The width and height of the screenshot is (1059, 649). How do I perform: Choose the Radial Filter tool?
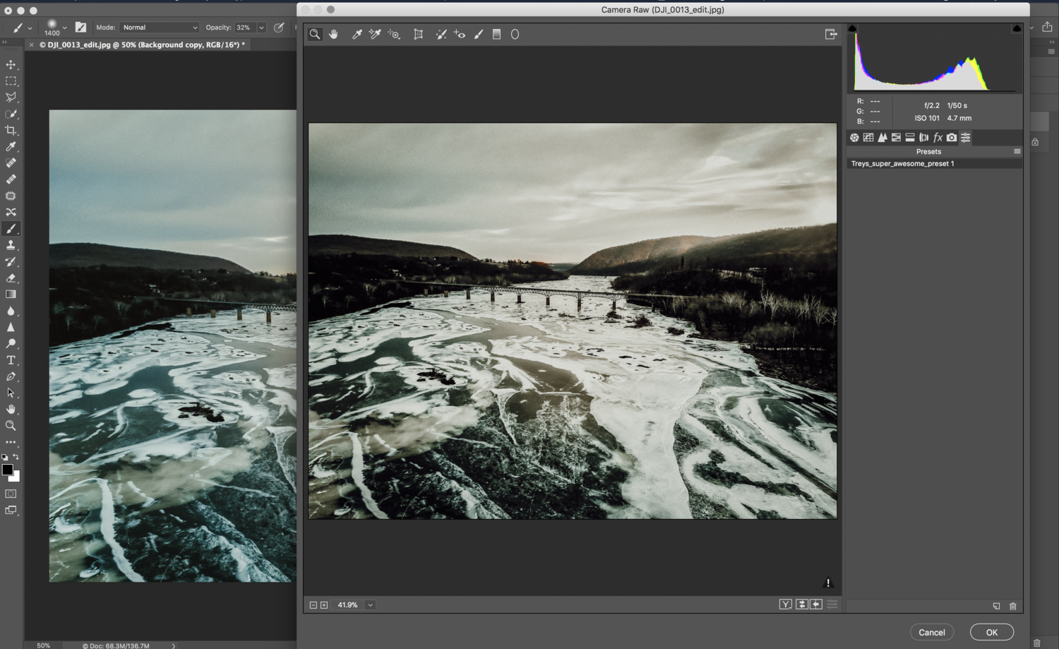click(x=515, y=34)
